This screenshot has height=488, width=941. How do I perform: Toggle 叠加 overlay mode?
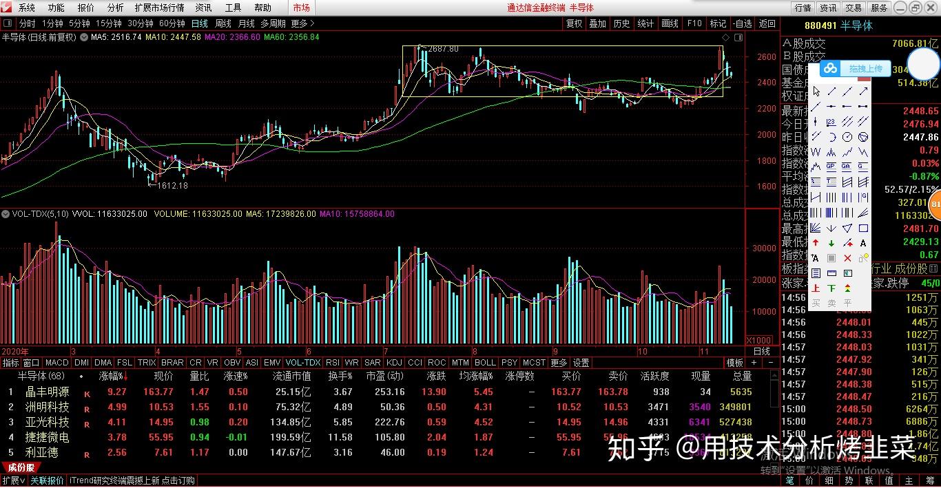(598, 23)
